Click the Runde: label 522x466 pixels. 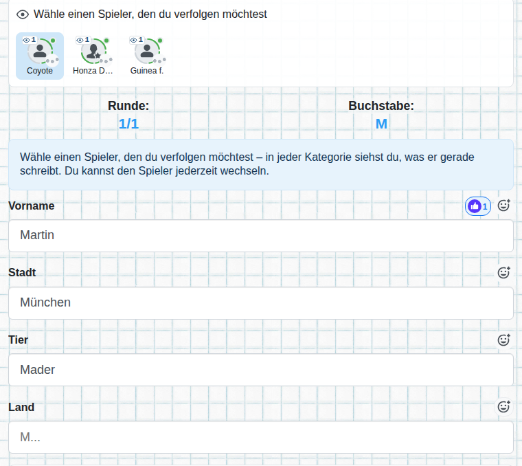pyautogui.click(x=128, y=106)
